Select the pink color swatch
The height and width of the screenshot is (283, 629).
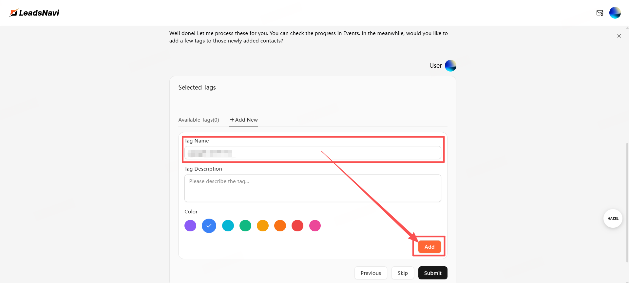click(x=315, y=225)
